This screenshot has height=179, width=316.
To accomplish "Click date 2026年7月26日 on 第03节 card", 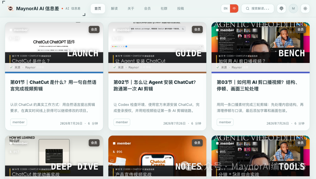I will pos(277,123).
